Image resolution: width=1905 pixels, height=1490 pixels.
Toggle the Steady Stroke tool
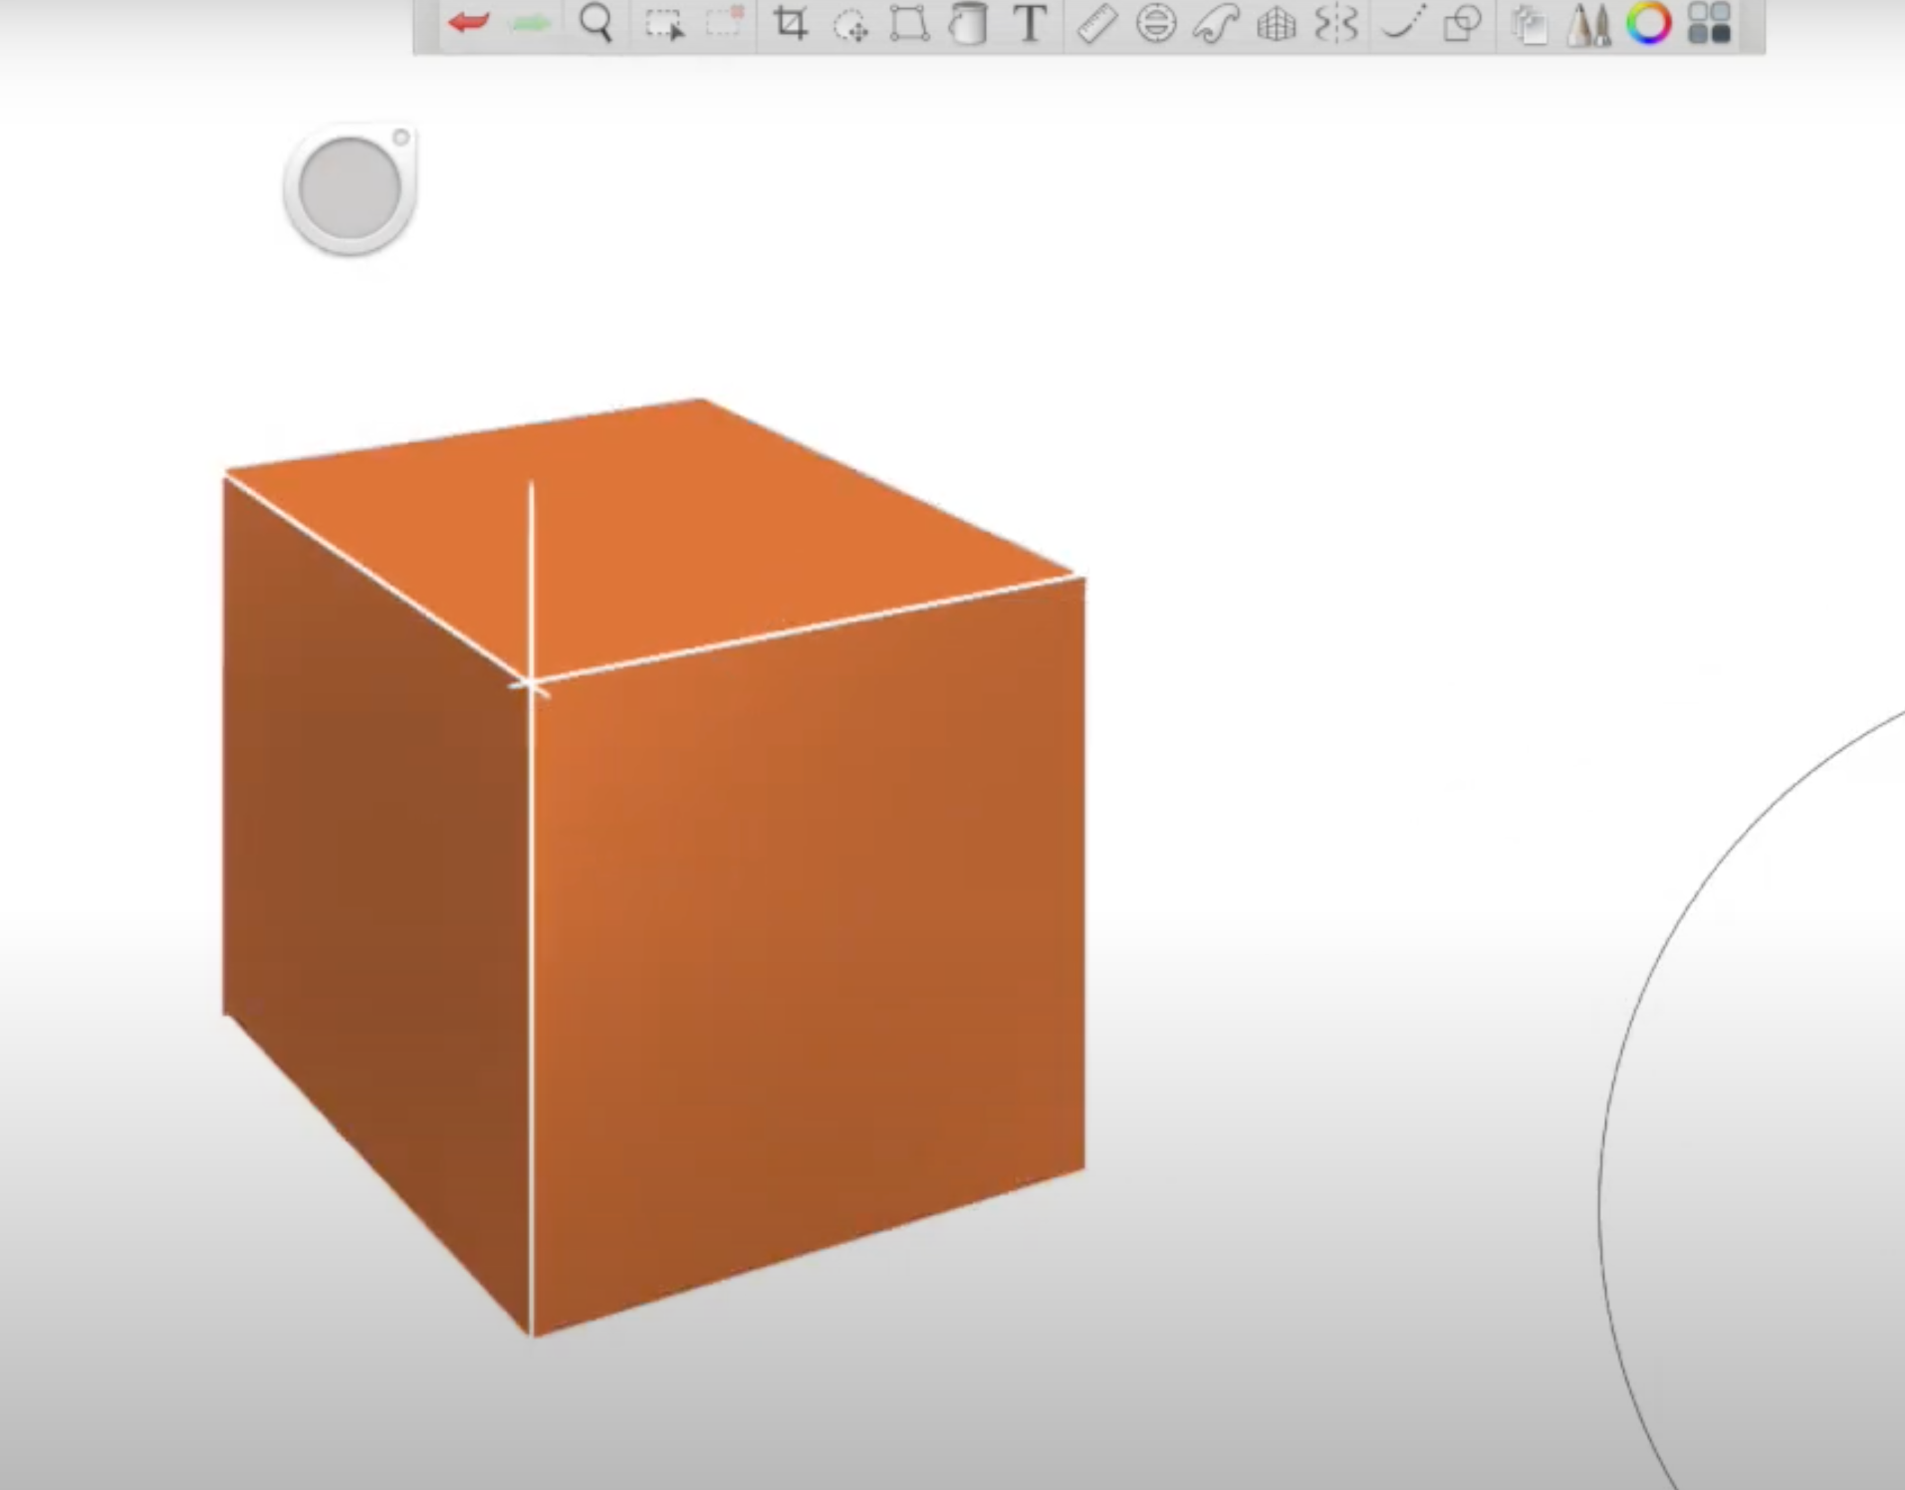pos(1402,22)
